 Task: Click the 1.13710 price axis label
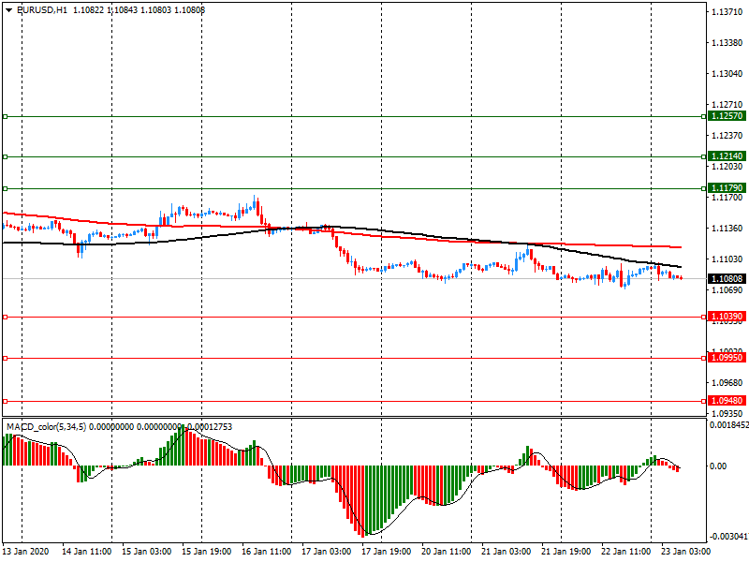[x=727, y=12]
